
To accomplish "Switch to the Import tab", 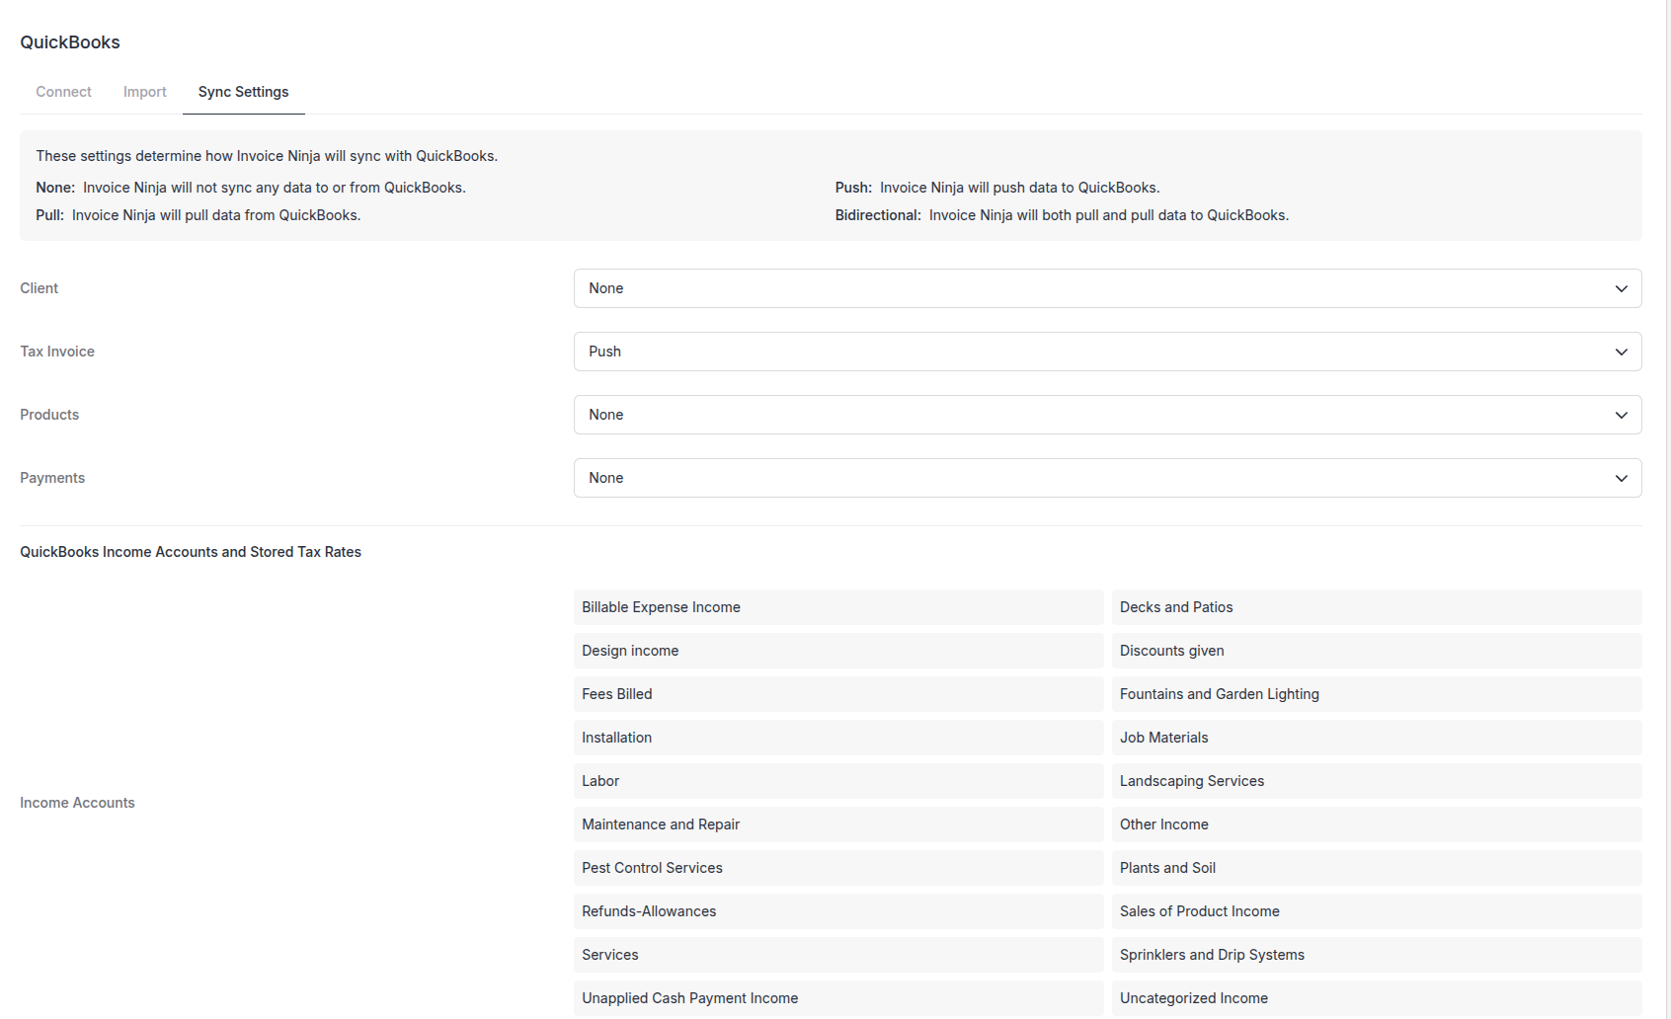I will point(145,92).
